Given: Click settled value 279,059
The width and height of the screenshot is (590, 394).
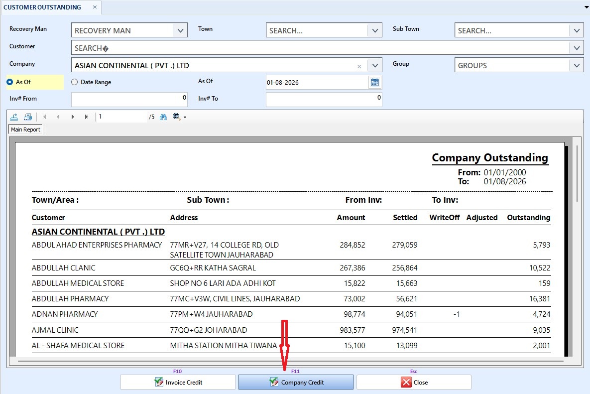Looking at the screenshot, I should click(404, 245).
